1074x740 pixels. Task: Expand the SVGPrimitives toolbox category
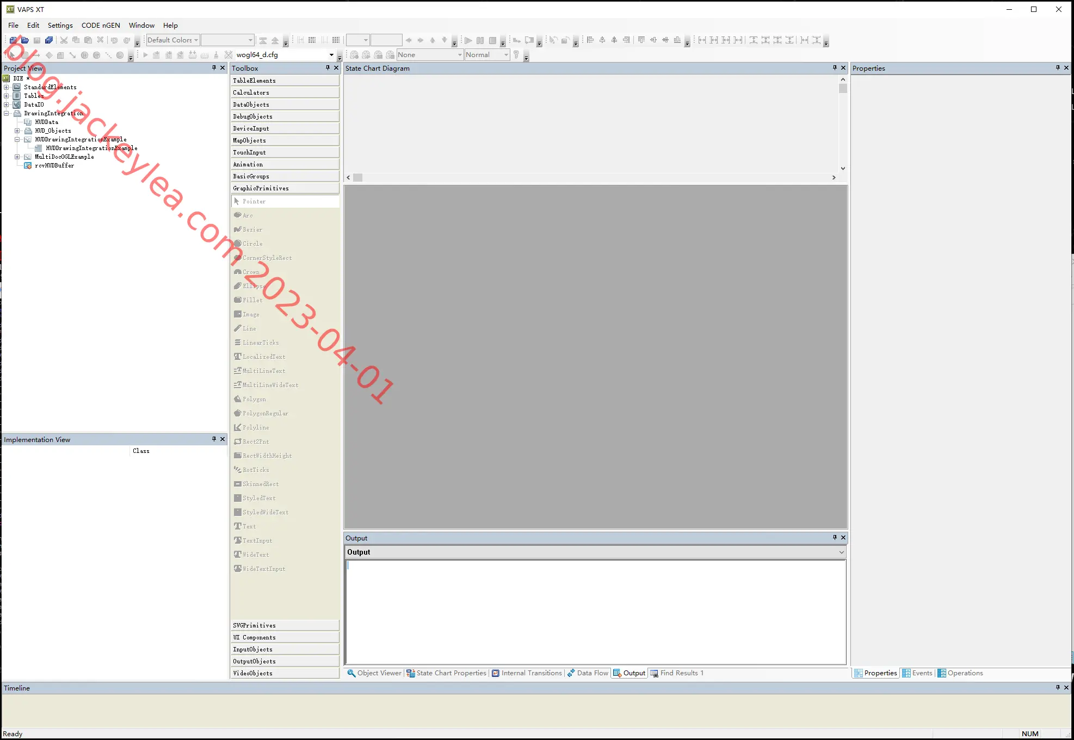pyautogui.click(x=285, y=625)
